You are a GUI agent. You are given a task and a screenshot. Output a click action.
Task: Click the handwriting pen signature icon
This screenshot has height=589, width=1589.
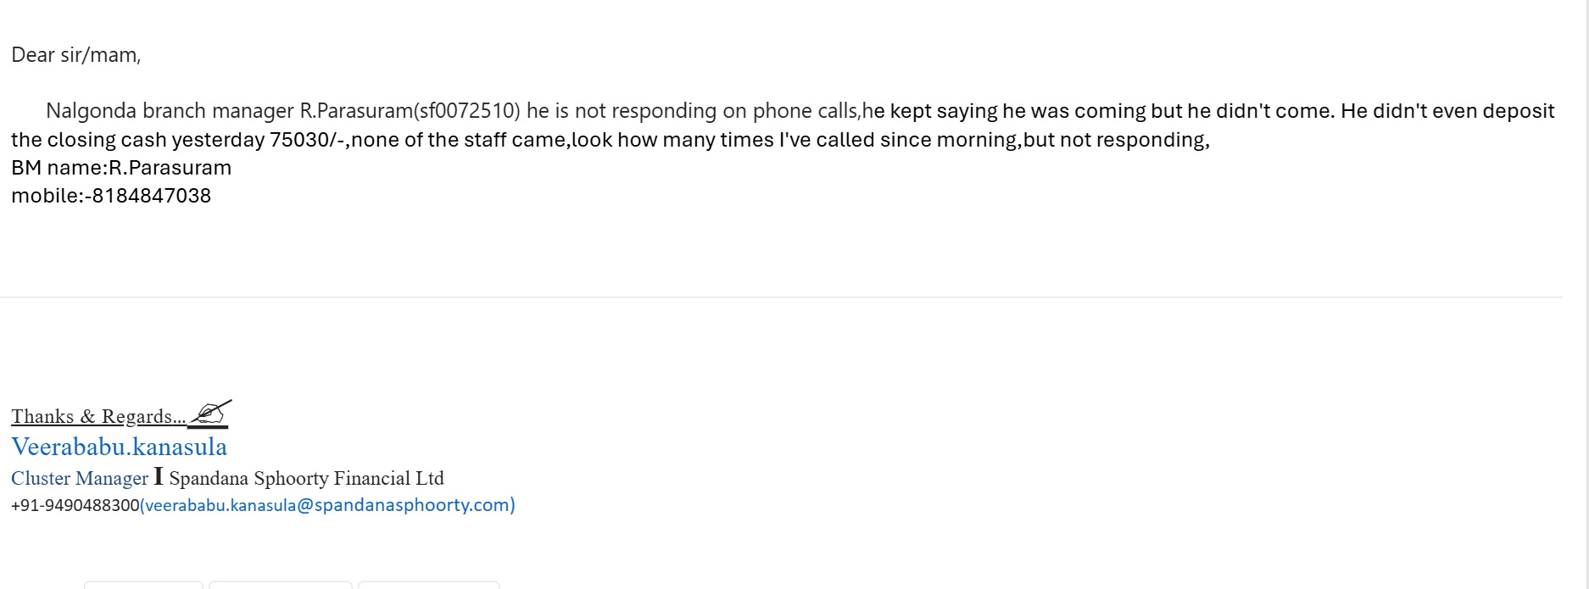point(209,413)
